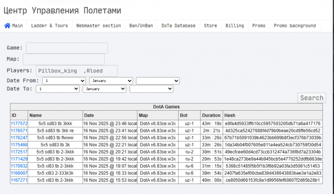Screen dimensions: 334x194
Task: Click date "16 Nov 2025 @ 15:53 local"
Action: [110, 180]
